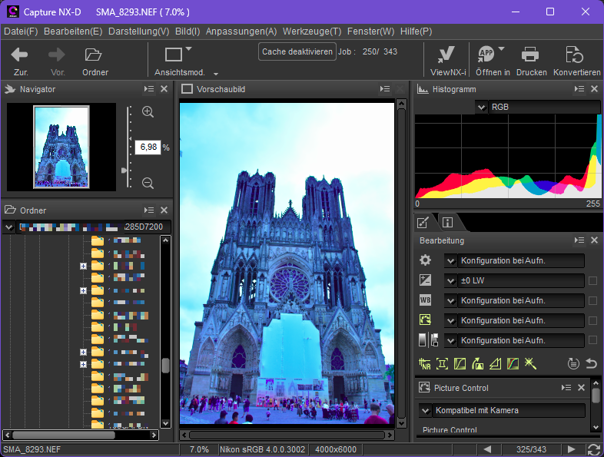Screen dimensions: 604x457
Task: Enable the checkbox beside ±0 LW
Action: point(592,280)
